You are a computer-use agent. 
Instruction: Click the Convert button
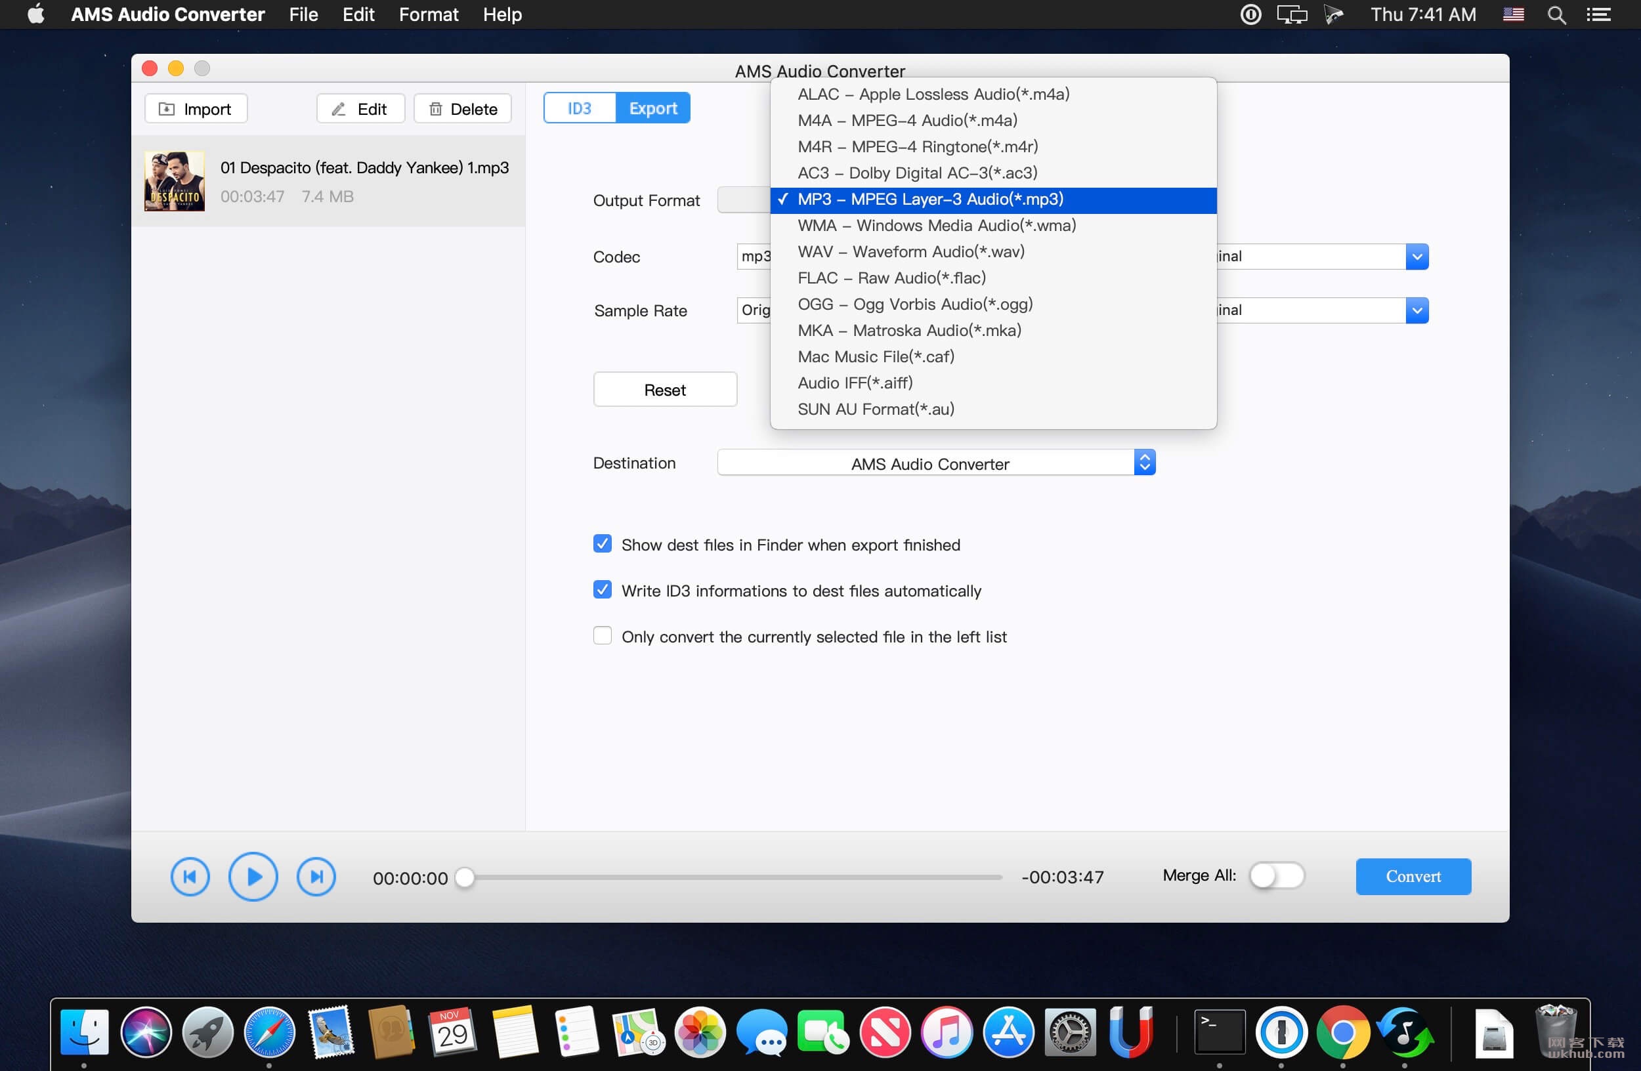click(x=1413, y=877)
